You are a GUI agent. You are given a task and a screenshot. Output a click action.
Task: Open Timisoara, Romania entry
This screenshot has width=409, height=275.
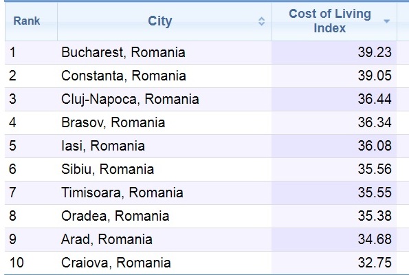122,192
